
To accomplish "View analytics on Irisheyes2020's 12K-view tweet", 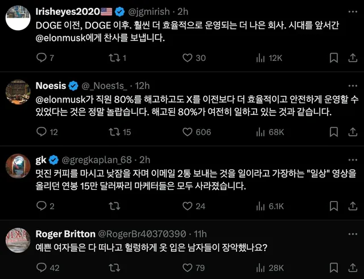I will (x=261, y=58).
